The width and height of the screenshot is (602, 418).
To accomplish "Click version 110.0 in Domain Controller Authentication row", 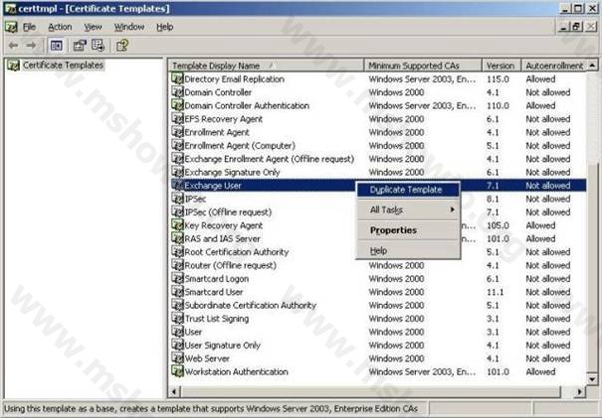I will pos(498,105).
